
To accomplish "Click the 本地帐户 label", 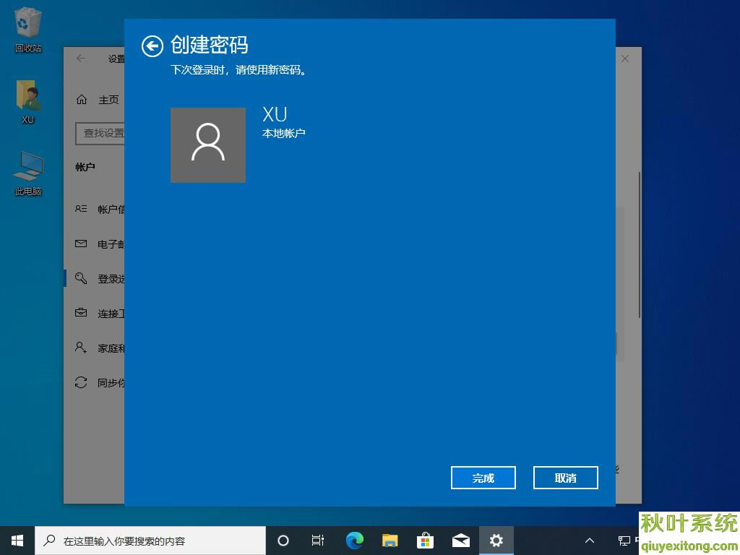I will (283, 134).
